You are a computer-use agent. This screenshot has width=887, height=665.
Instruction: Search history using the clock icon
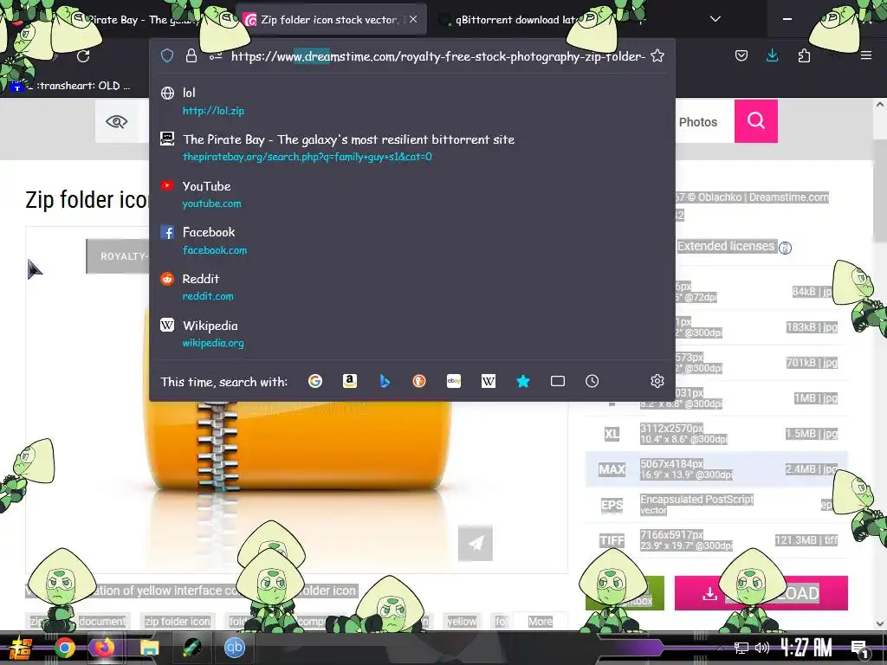coord(592,381)
